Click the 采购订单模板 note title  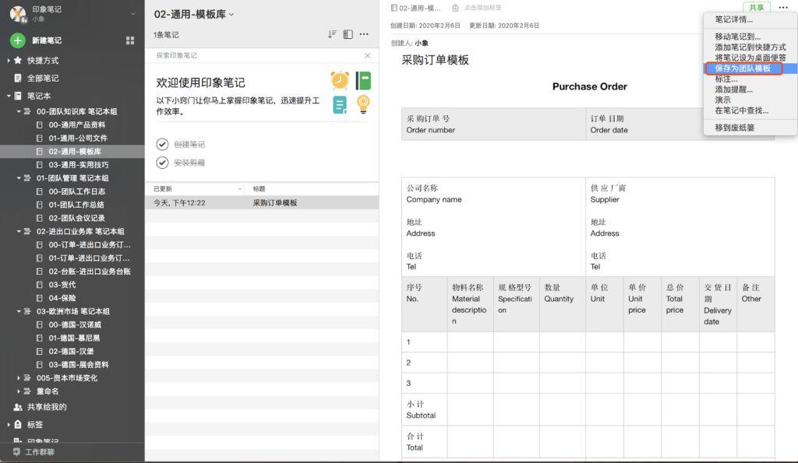[435, 60]
